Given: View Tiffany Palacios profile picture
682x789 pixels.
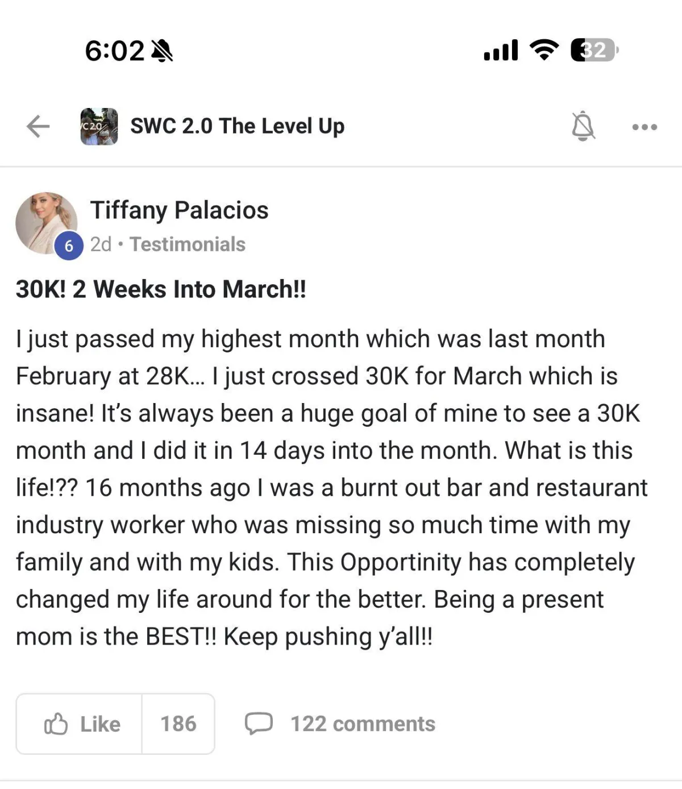Looking at the screenshot, I should [x=45, y=222].
